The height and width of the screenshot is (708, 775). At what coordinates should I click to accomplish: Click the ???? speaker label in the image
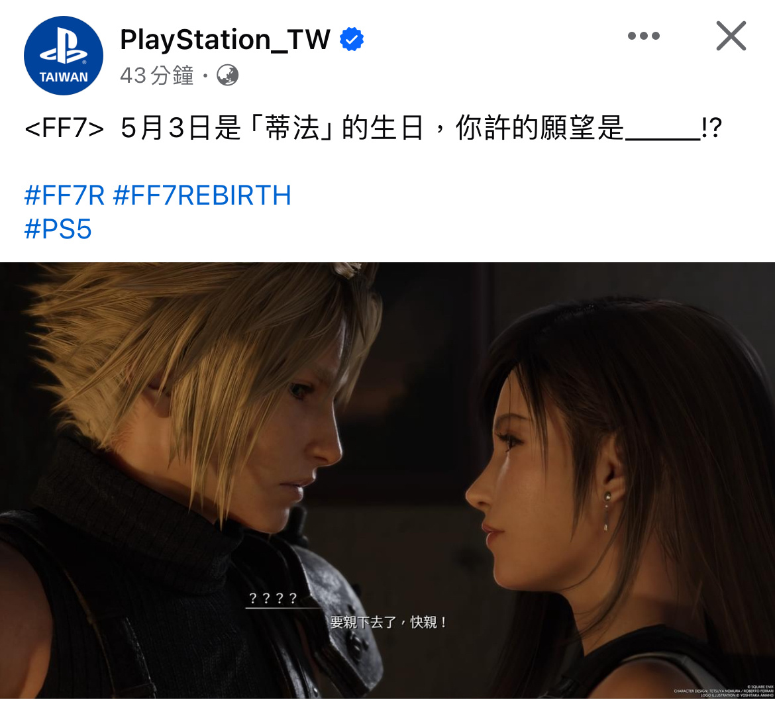273,599
